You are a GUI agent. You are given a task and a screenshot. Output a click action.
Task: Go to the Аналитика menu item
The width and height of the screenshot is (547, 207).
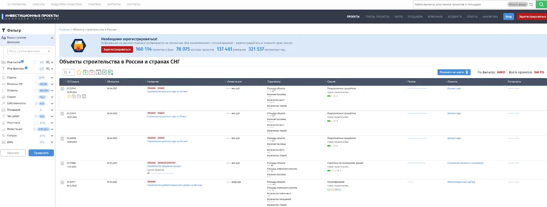click(490, 17)
